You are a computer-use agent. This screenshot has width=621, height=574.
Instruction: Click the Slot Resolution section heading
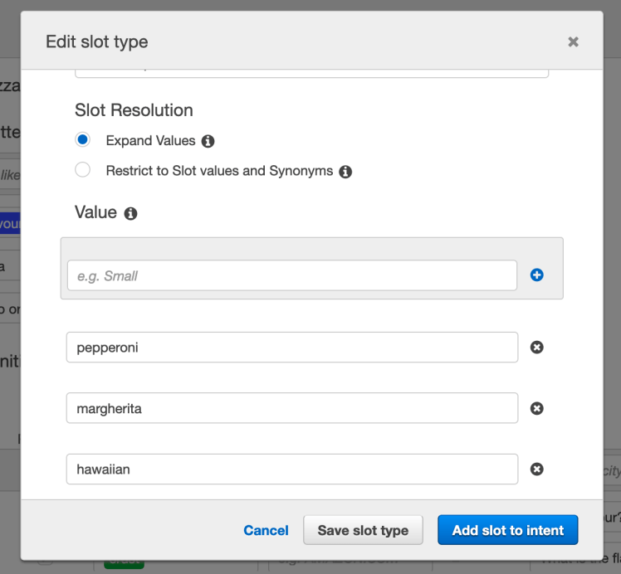pos(134,110)
